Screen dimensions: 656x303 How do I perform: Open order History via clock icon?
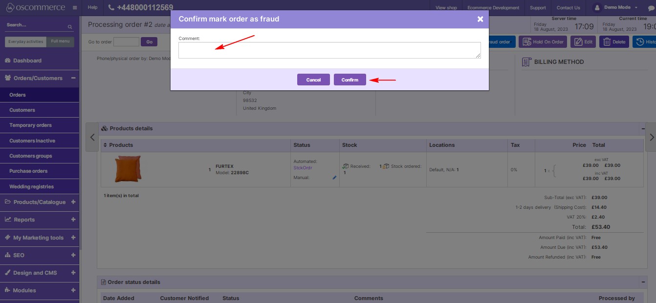640,41
